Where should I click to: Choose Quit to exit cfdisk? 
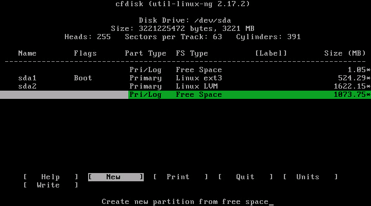245,177
